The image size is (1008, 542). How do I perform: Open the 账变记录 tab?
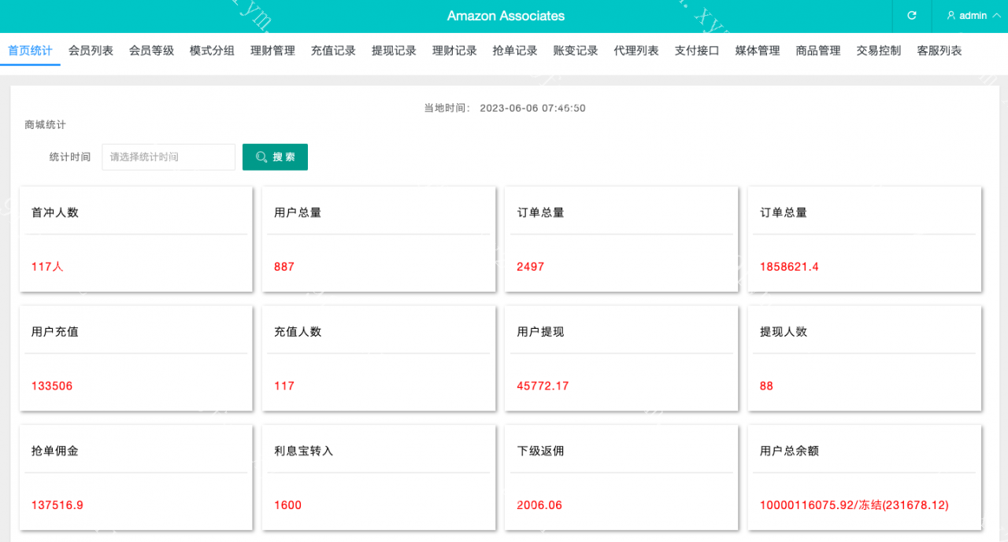point(576,50)
